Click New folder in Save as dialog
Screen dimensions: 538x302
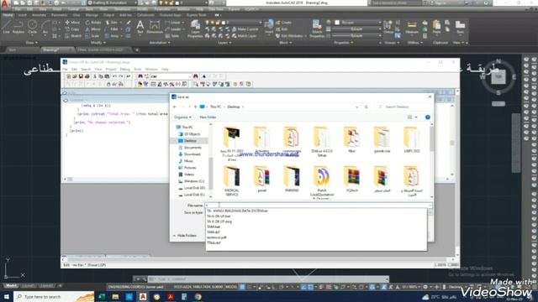click(x=208, y=117)
